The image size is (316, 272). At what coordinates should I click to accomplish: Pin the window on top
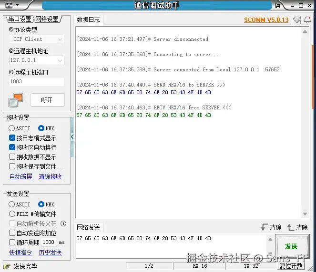point(277,5)
